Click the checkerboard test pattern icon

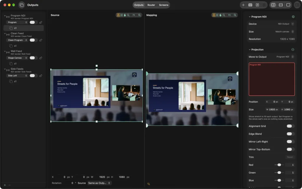click(250, 5)
